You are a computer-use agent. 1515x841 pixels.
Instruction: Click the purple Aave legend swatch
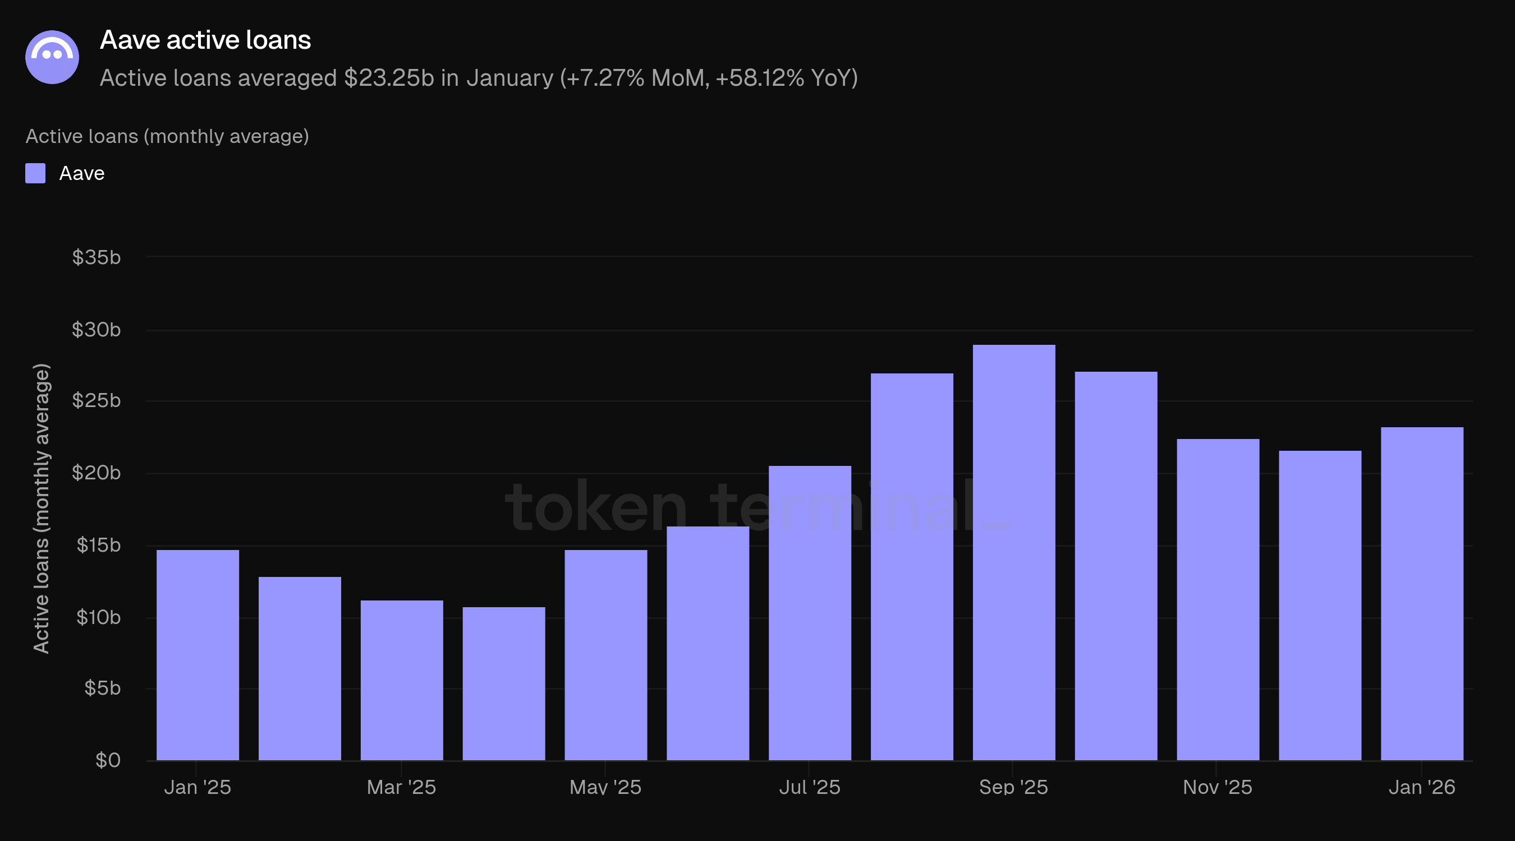pyautogui.click(x=35, y=173)
